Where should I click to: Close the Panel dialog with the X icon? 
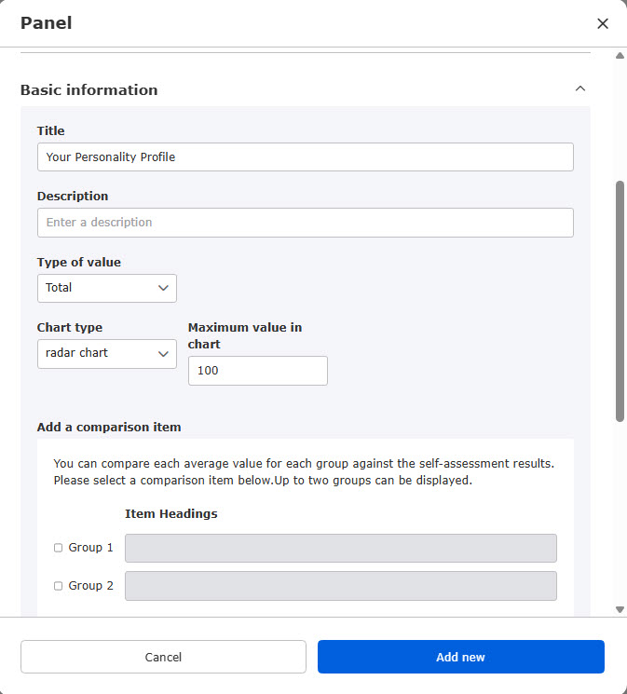[603, 23]
